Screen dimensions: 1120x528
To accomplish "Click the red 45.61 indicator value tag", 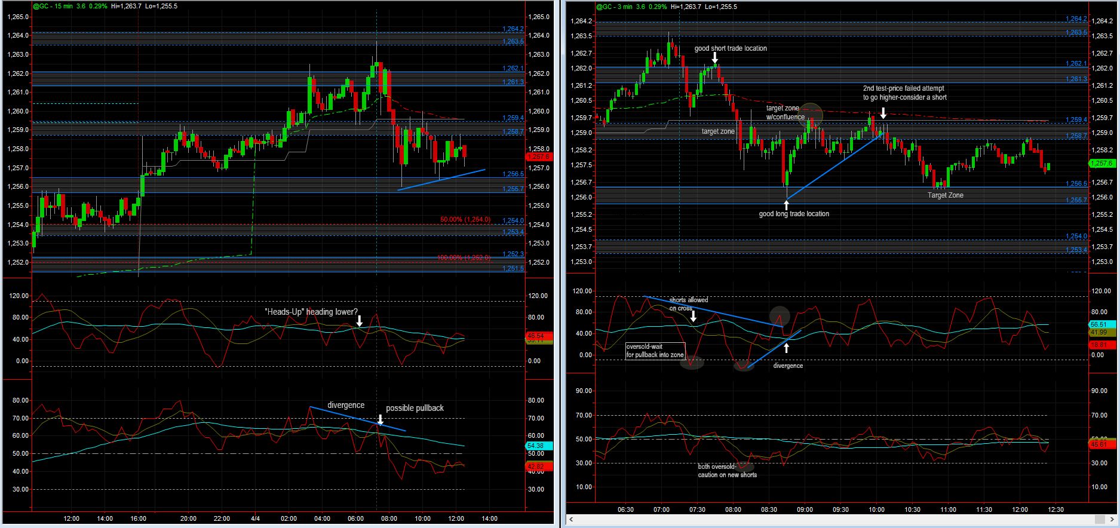I will 1102,444.
